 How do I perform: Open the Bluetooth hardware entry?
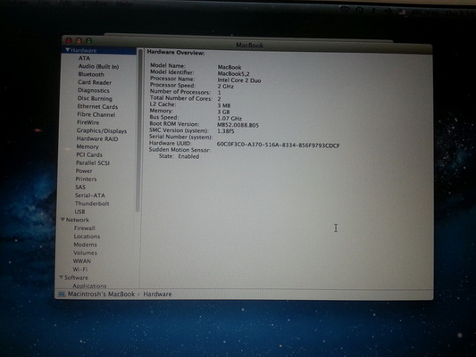(91, 74)
